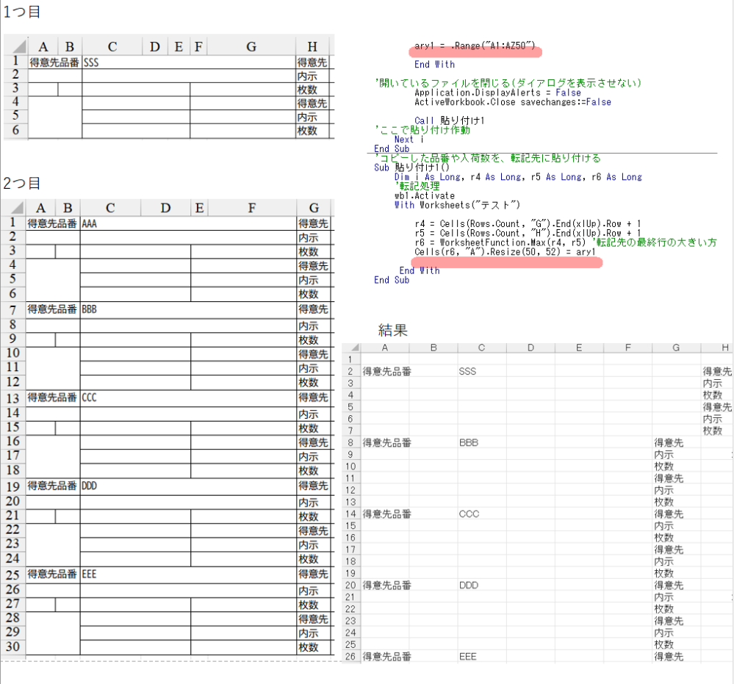Click the 得意先 cell in result row 5
734x684 pixels.
point(718,407)
